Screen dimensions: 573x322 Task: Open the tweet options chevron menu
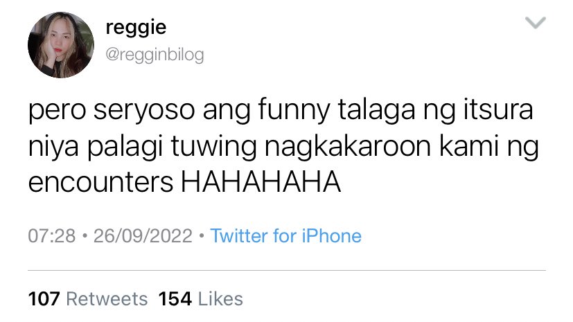(536, 23)
